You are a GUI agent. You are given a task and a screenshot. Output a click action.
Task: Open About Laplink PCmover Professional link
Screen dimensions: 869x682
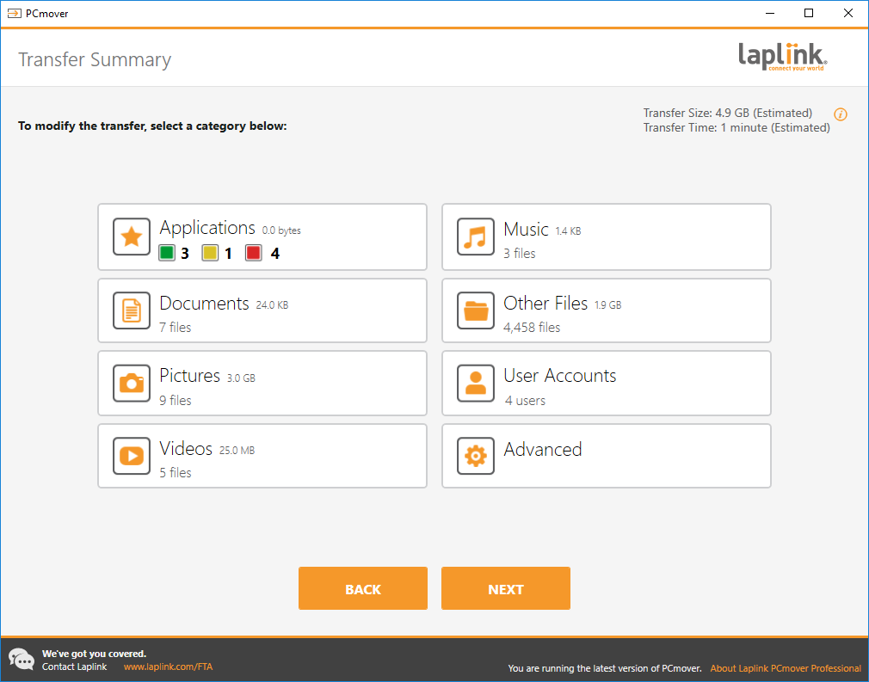click(x=785, y=668)
